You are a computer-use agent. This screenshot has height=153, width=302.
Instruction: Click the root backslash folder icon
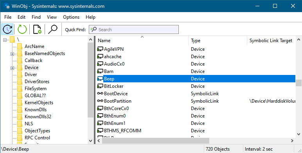click(13, 39)
